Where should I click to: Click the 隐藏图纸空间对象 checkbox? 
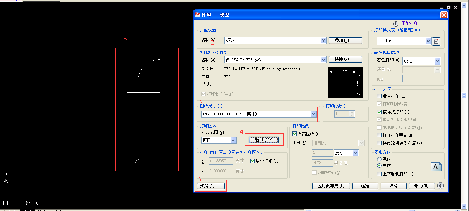380,128
